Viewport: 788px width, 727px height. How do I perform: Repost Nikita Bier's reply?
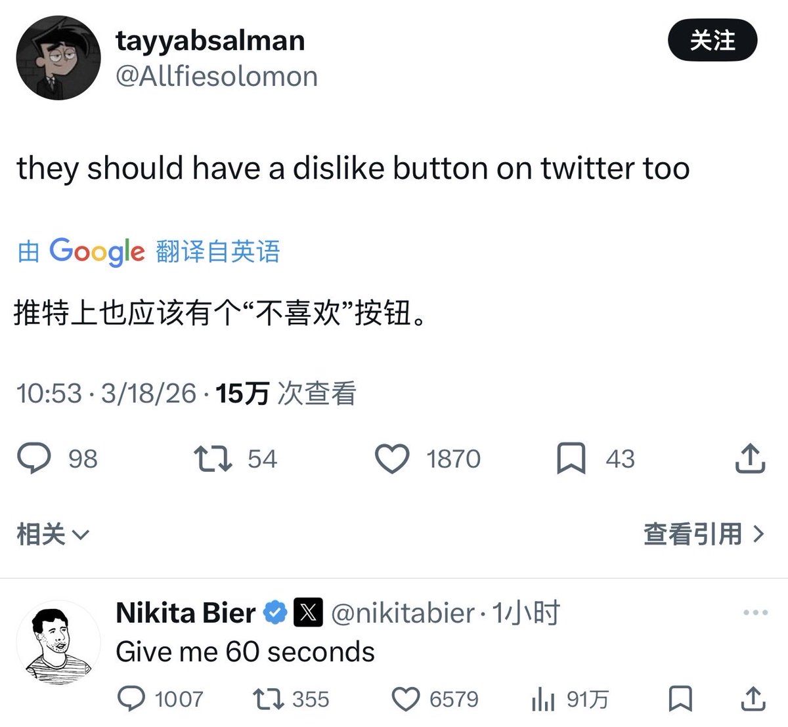[268, 699]
